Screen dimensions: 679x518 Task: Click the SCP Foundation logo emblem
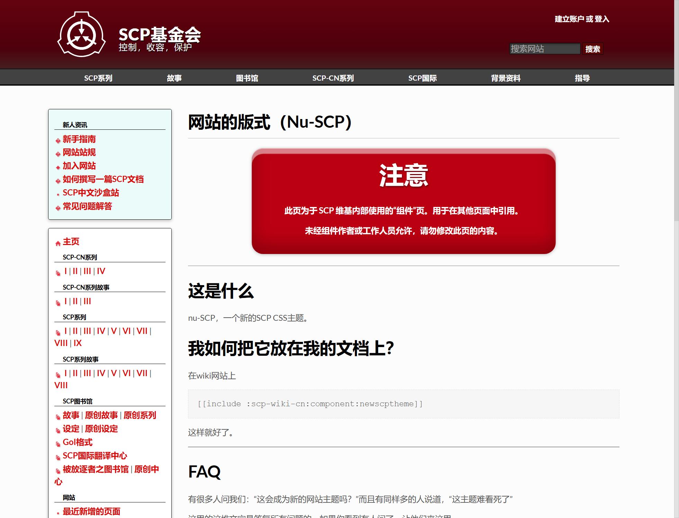(81, 34)
